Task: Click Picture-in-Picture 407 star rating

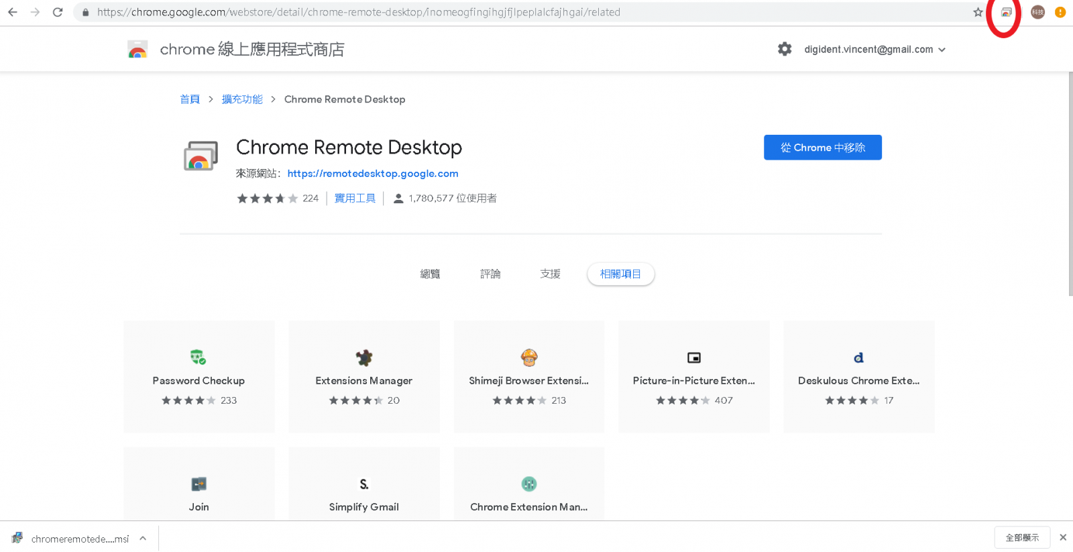Action: (694, 400)
